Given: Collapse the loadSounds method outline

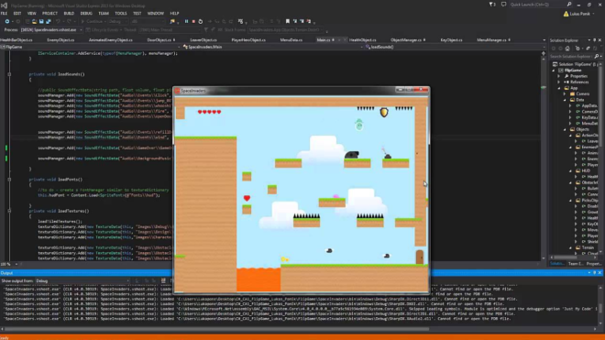Looking at the screenshot, I should [x=9, y=74].
